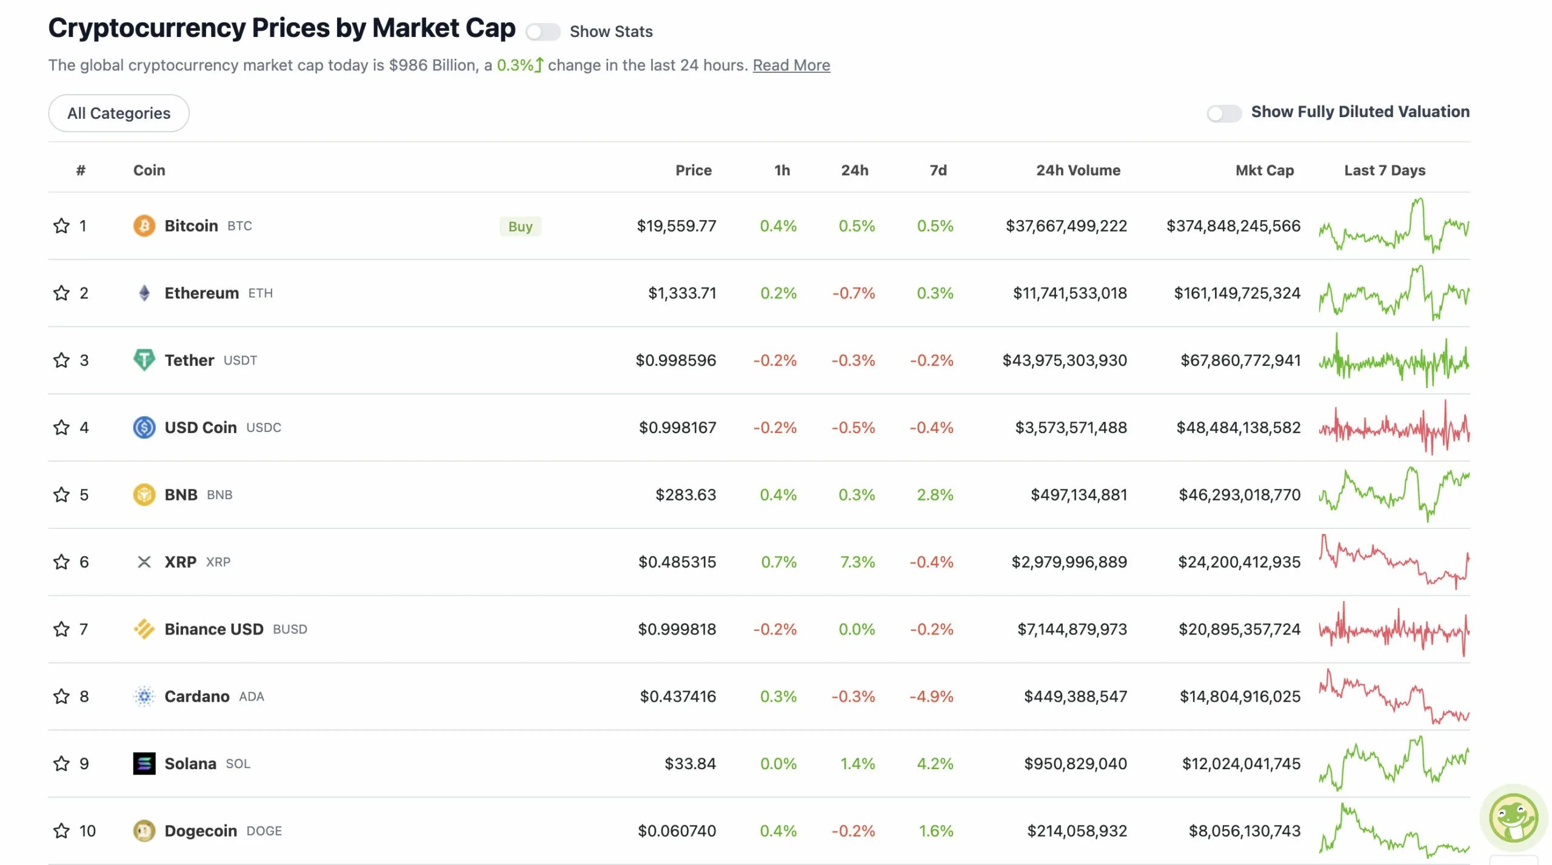Click the Bitcoin orange coin icon
This screenshot has height=865, width=1552.
[144, 226]
